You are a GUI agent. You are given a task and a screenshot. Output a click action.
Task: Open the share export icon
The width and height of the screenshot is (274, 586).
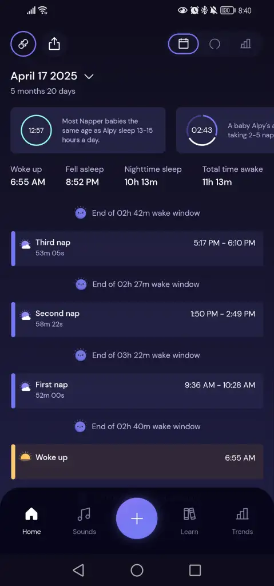pyautogui.click(x=54, y=44)
